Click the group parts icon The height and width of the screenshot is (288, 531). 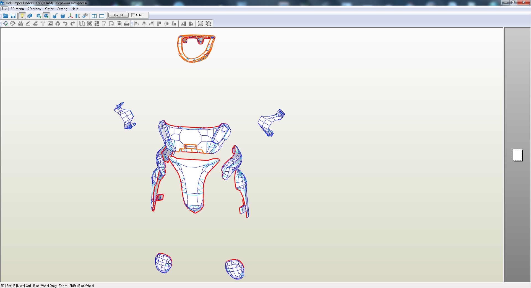[x=201, y=24]
